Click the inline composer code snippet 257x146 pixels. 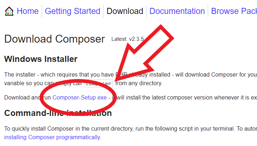tap(98, 84)
